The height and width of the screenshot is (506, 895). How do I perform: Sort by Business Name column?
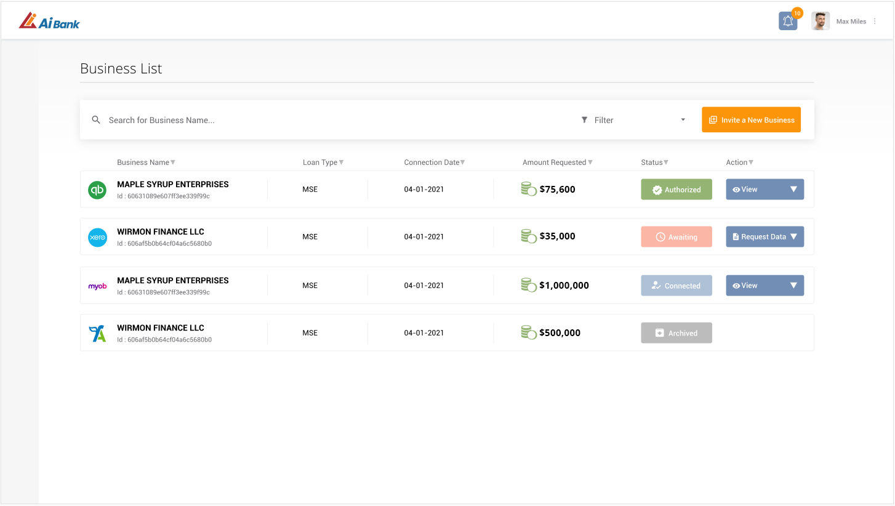[146, 163]
